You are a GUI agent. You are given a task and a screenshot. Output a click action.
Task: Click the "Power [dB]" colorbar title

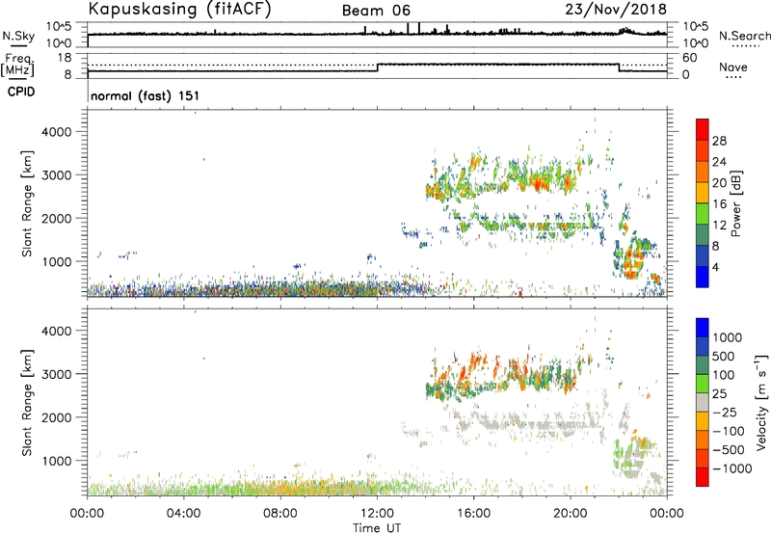point(735,203)
